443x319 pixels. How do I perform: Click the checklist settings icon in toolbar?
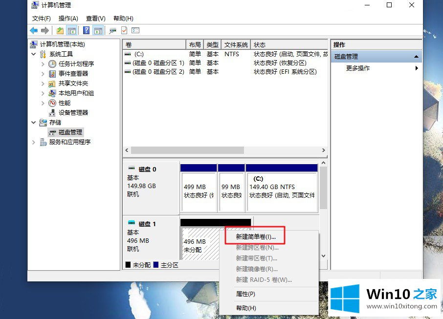(x=135, y=30)
